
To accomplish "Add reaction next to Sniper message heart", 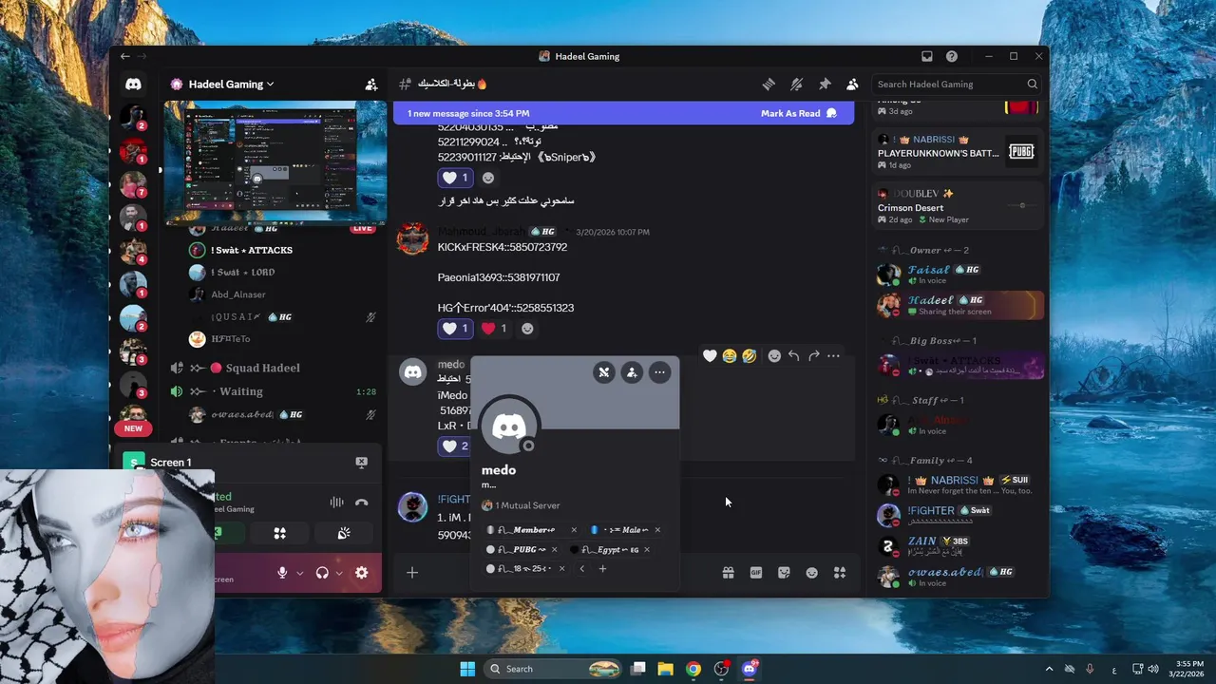I will tap(488, 178).
